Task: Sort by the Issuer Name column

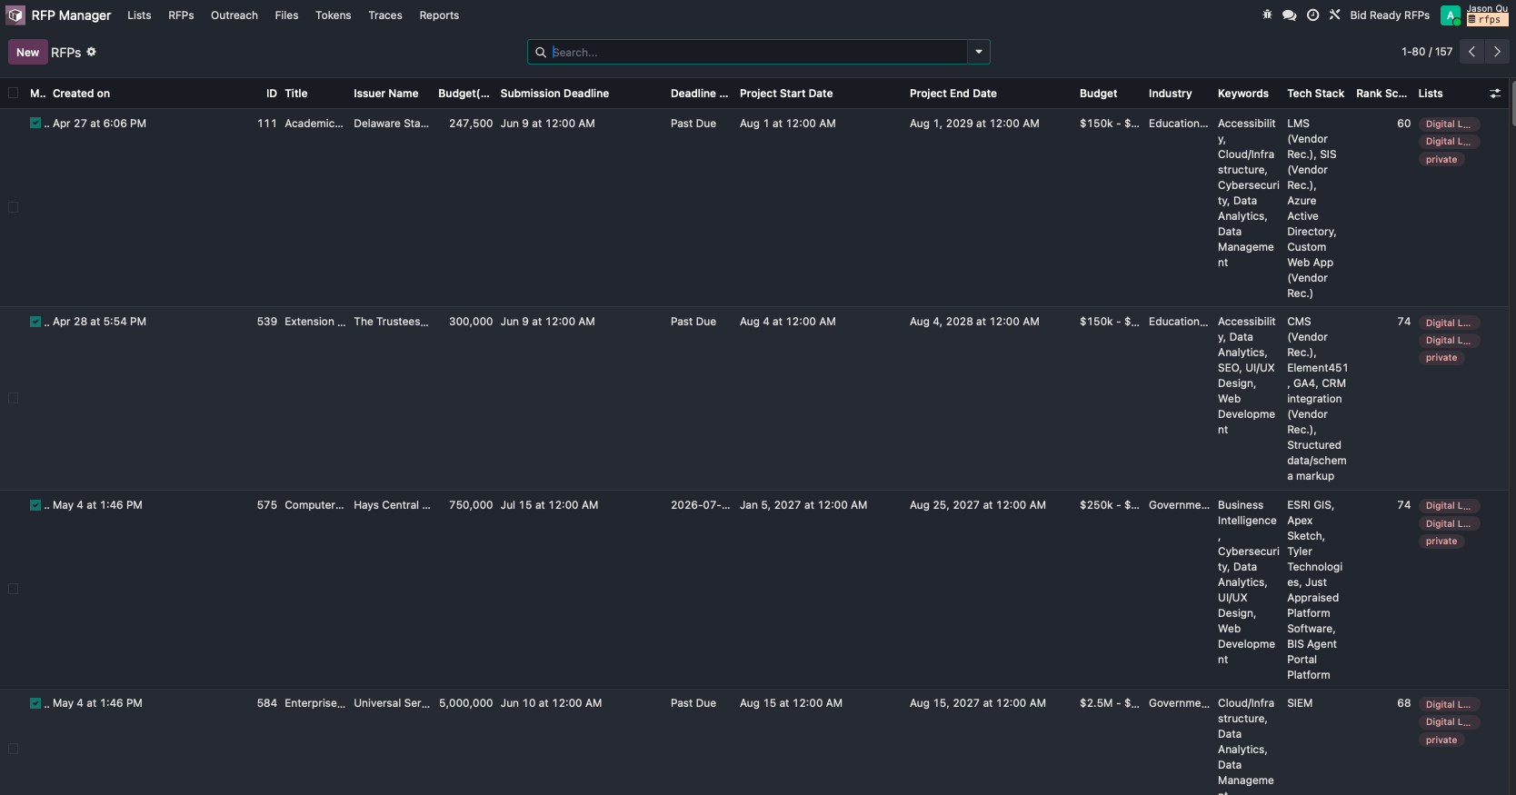Action: tap(386, 94)
